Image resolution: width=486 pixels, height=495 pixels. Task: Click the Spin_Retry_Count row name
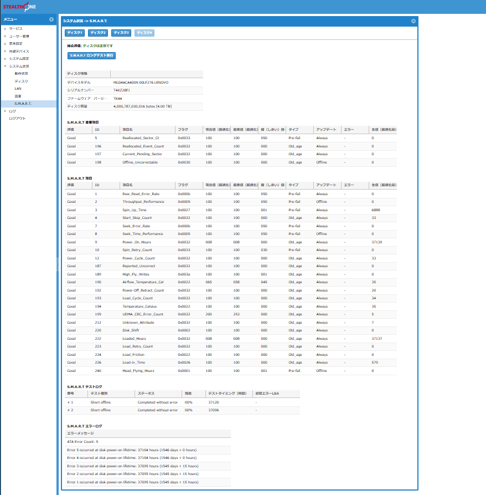click(x=137, y=250)
